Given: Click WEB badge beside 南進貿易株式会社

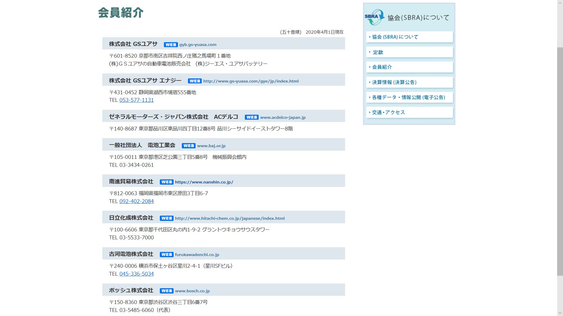Looking at the screenshot, I should click(167, 182).
